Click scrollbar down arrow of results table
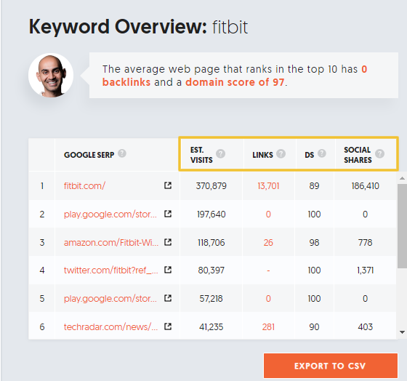 403,332
